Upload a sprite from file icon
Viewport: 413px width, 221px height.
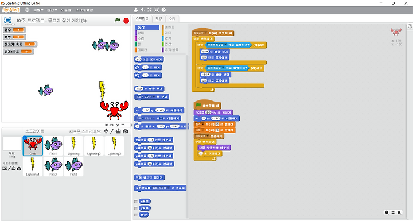[118, 131]
